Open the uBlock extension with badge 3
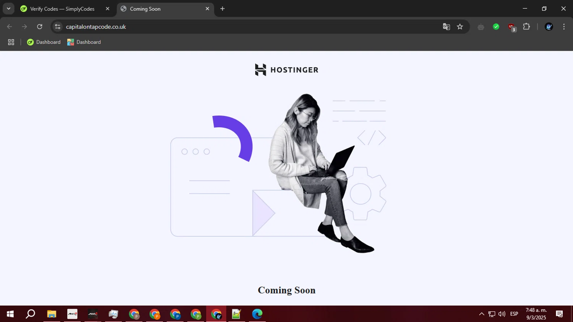573x322 pixels. click(x=511, y=27)
